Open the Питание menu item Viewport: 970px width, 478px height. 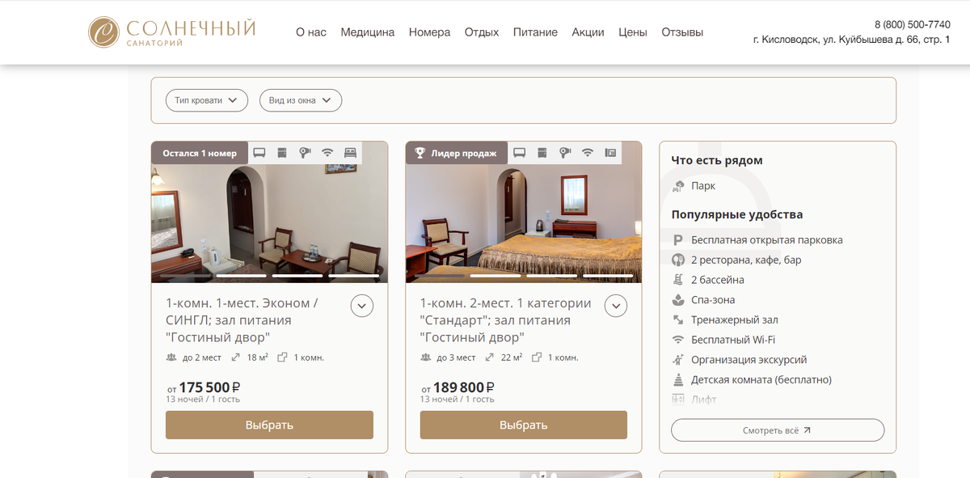click(x=535, y=32)
